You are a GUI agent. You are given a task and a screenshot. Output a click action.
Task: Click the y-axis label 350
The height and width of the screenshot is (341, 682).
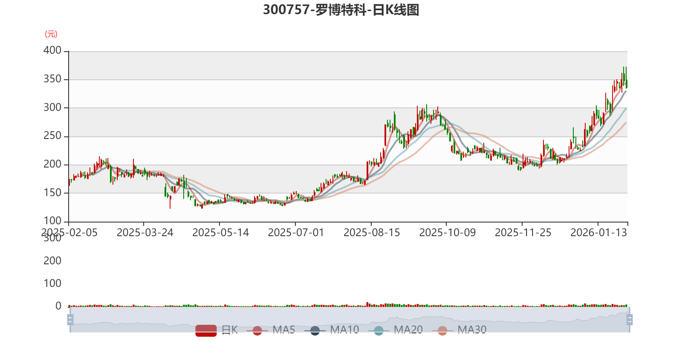pyautogui.click(x=52, y=79)
